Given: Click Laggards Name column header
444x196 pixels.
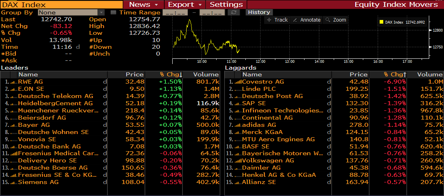Looking at the screenshot, I should click(287, 74).
